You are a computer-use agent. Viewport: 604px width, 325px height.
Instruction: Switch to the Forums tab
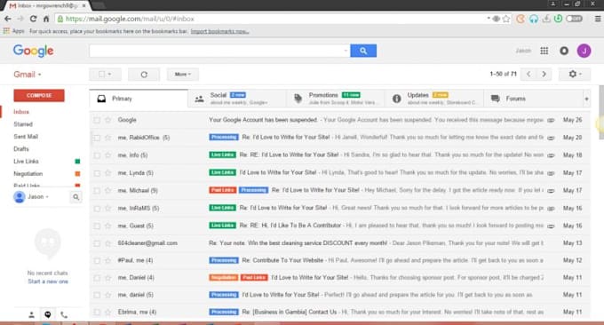(533, 99)
